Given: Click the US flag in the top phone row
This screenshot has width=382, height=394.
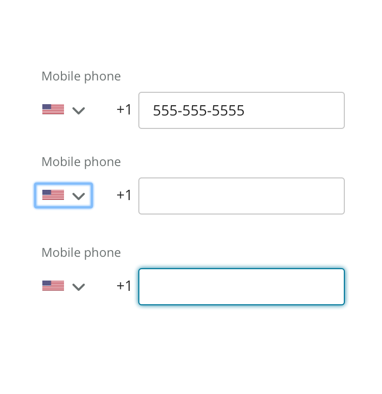Looking at the screenshot, I should pyautogui.click(x=53, y=109).
